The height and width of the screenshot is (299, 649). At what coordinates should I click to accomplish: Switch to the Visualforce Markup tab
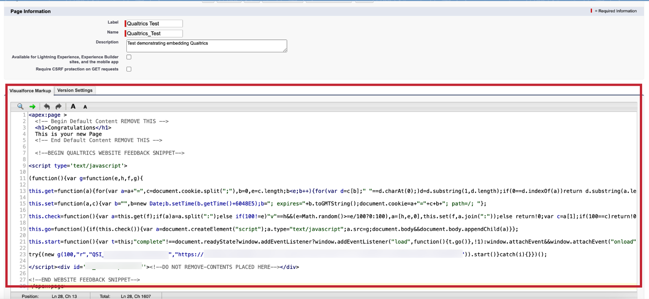[30, 91]
